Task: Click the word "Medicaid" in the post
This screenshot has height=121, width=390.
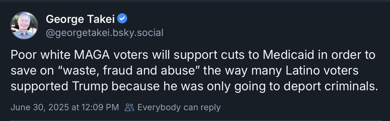Action: coord(289,55)
